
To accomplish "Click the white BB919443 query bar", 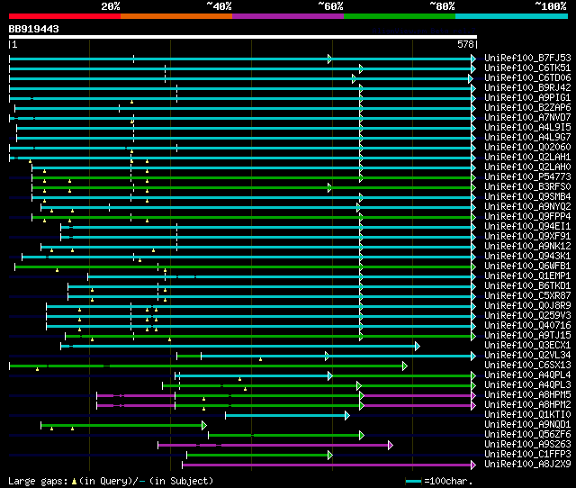I will point(243,37).
